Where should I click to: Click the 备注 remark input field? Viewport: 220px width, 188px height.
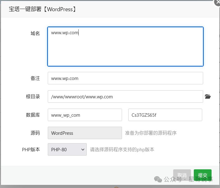pos(125,78)
